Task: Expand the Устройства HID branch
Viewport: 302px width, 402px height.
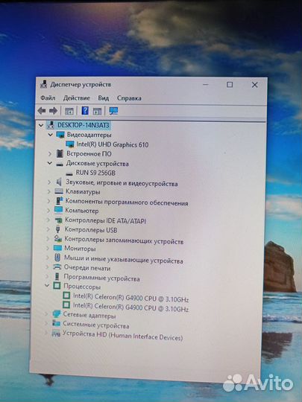Action: tap(46, 334)
